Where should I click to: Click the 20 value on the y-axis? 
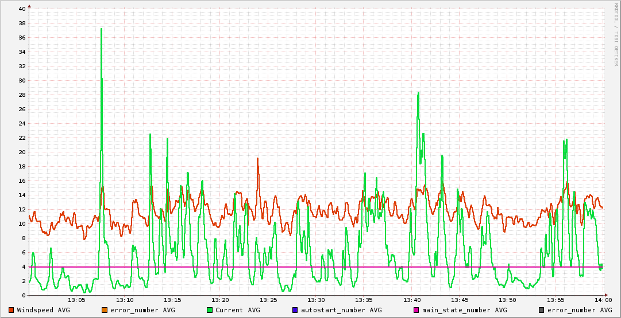[22, 152]
